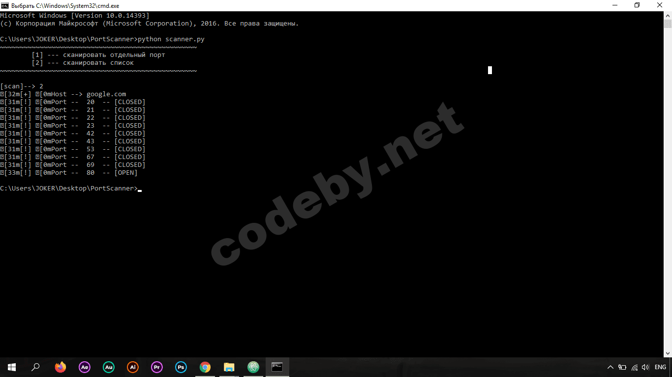Close the cmd.exe window
672x377 pixels.
point(660,5)
